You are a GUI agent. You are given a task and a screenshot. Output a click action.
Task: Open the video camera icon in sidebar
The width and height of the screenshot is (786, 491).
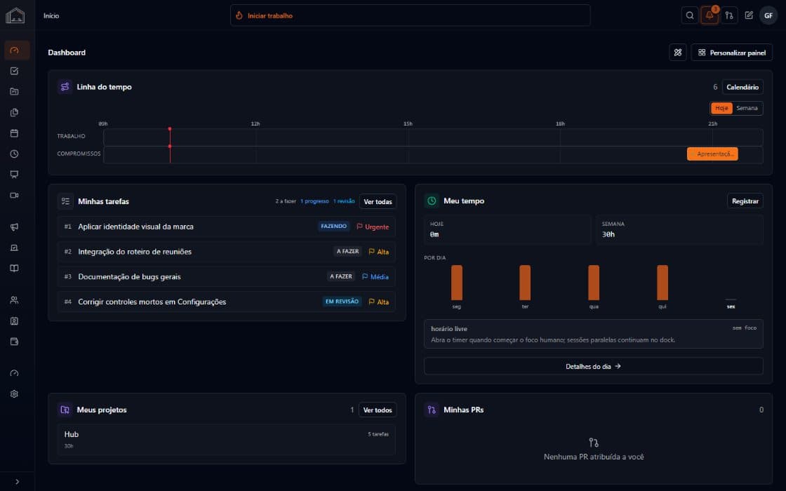(14, 196)
